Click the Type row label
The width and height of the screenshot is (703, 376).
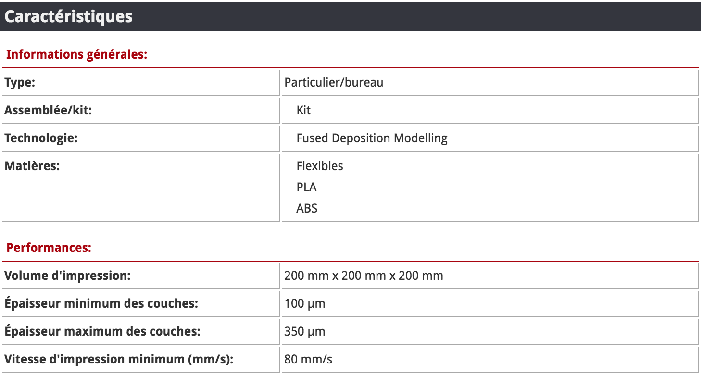(20, 82)
